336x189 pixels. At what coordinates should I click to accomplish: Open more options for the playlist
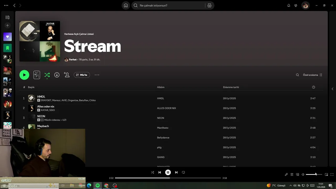[x=97, y=75]
